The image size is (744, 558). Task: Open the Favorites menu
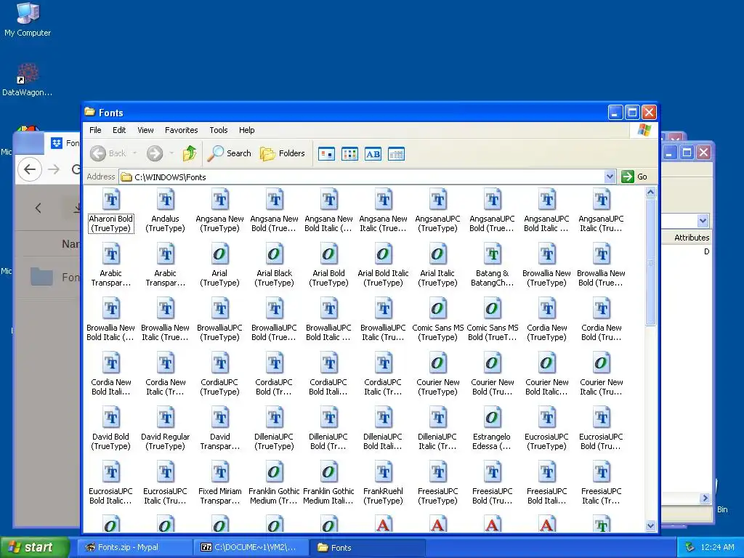point(181,130)
